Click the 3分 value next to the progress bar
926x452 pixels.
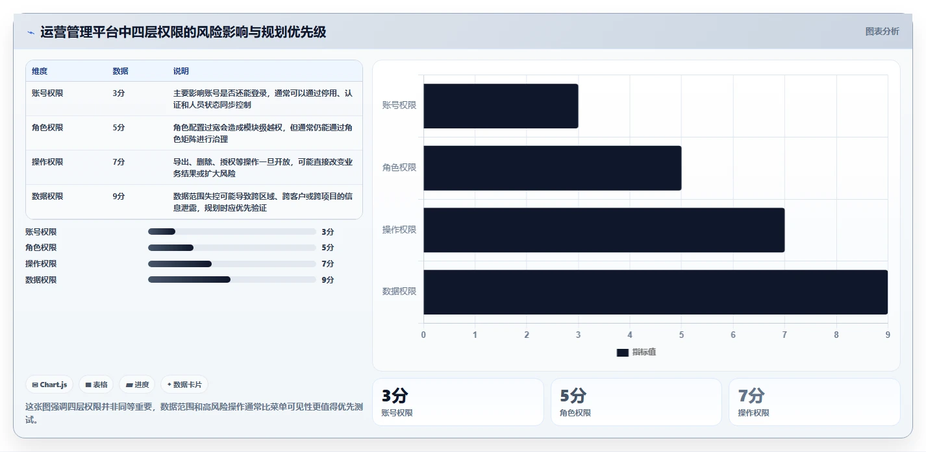coord(328,232)
